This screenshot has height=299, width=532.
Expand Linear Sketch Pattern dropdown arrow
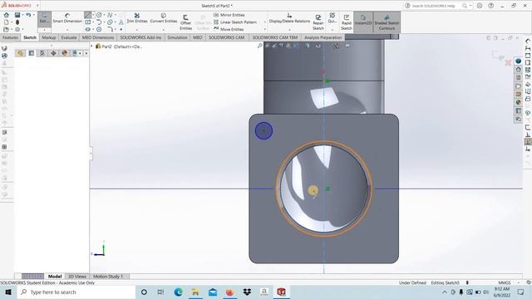point(264,22)
